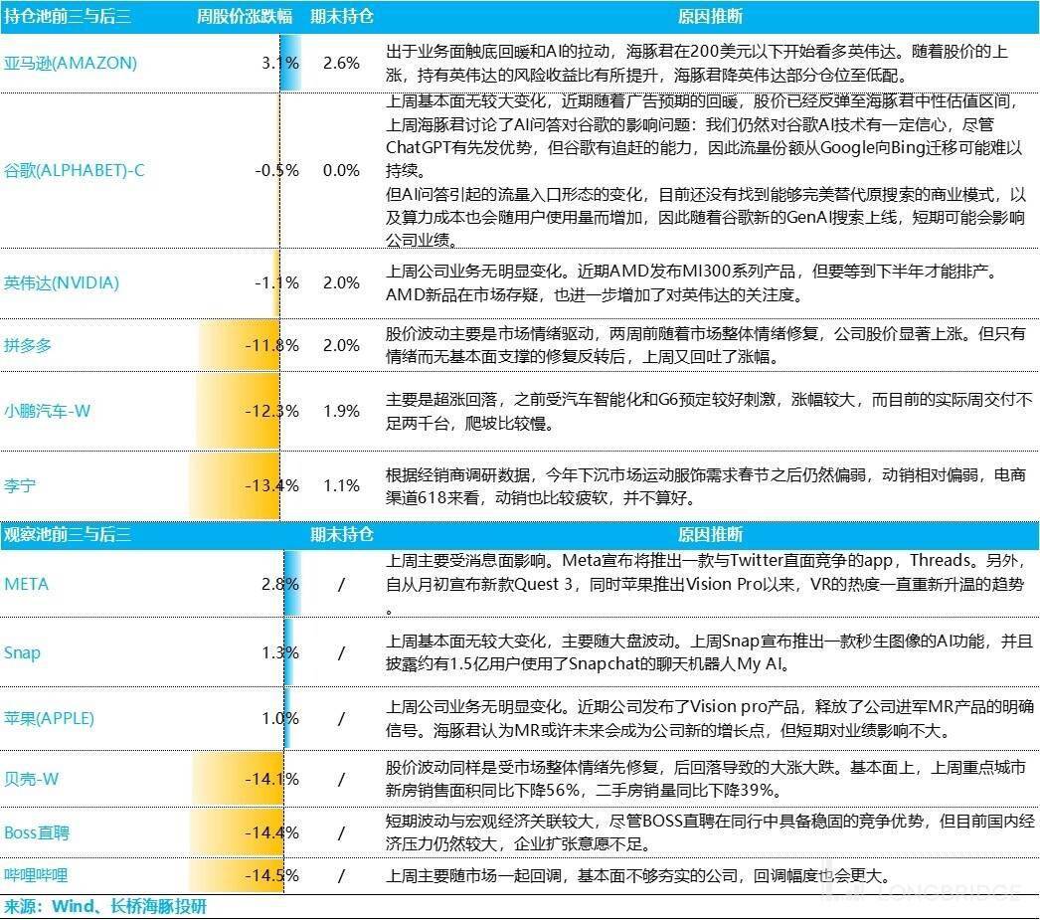
Task: Select the housing sales reason text for 贝壳-W
Action: 706,779
